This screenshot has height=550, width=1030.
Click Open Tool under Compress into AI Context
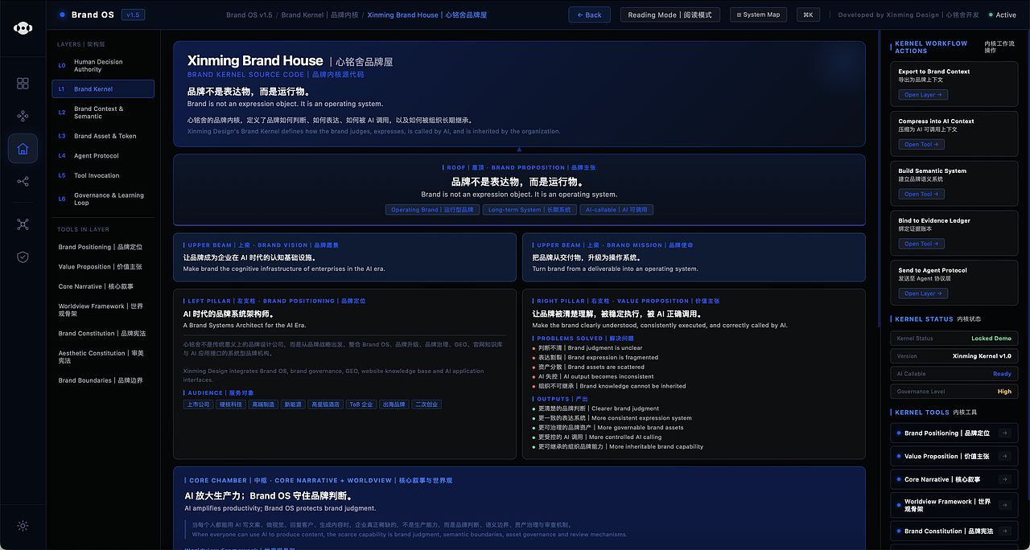click(x=921, y=145)
